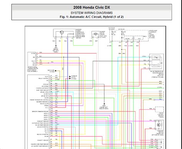Click the gauge control module dashed box

[159, 109]
